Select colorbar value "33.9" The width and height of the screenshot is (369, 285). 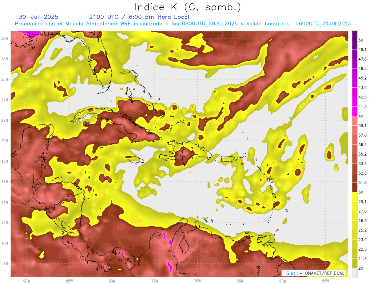[x=362, y=164]
